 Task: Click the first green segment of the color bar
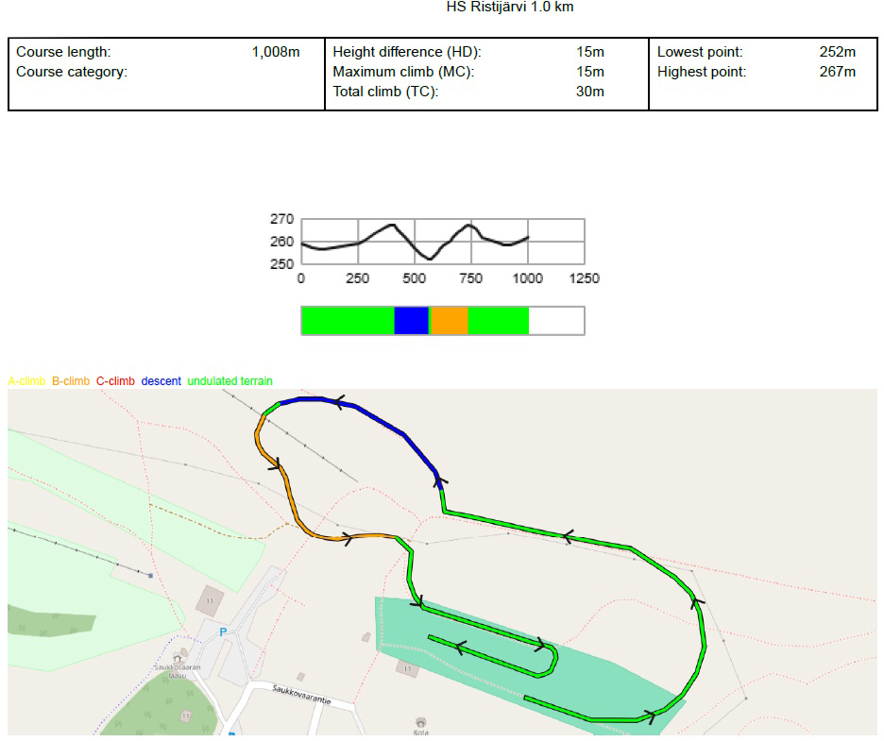pyautogui.click(x=347, y=321)
